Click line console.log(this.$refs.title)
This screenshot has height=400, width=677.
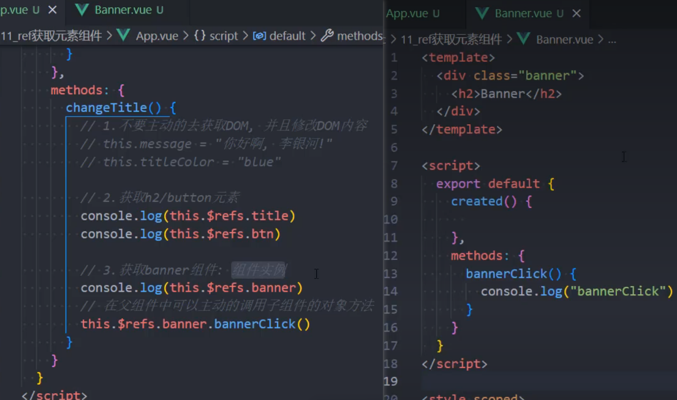pyautogui.click(x=188, y=216)
